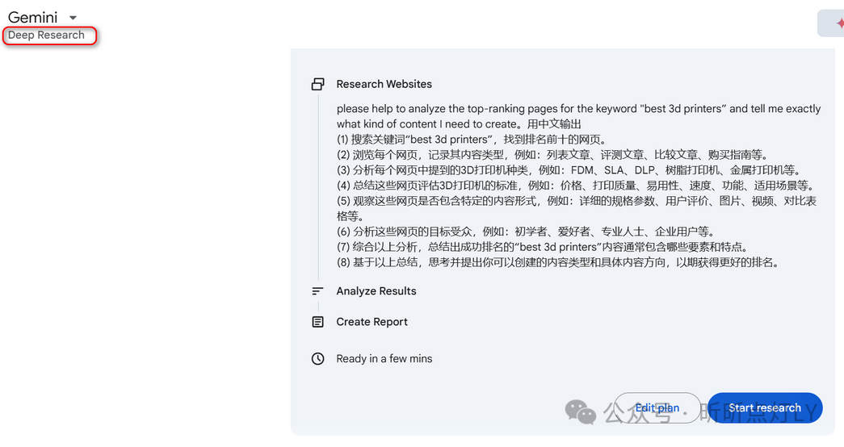The image size is (844, 447).
Task: Click the 'Ready in a few mins' text
Action: point(384,359)
